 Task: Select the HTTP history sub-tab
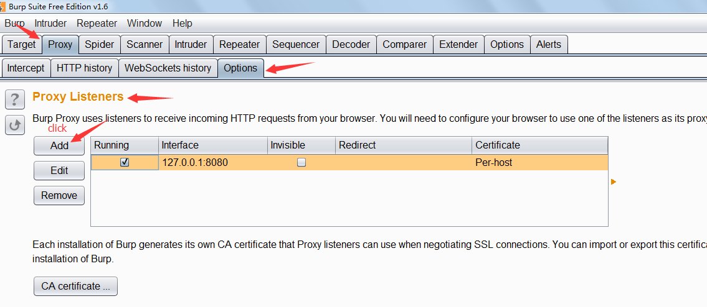point(84,68)
